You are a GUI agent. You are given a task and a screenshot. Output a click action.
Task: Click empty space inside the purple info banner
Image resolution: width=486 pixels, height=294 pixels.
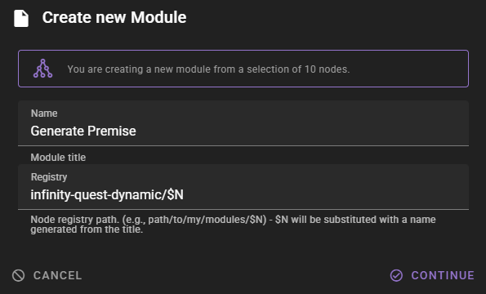[409, 69]
